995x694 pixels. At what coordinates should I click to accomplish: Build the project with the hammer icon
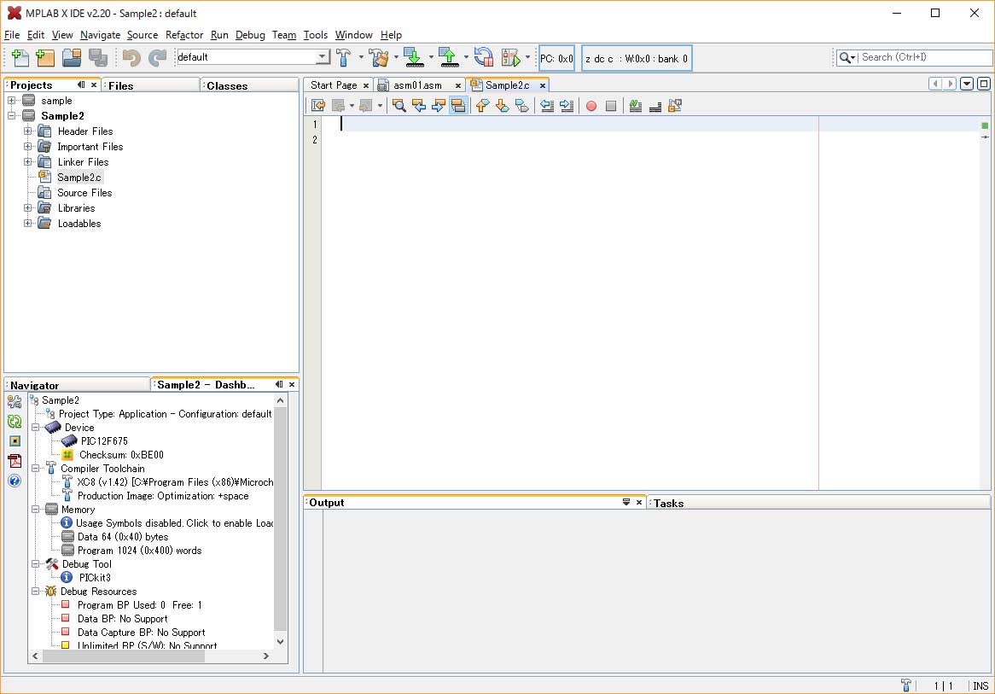(343, 58)
